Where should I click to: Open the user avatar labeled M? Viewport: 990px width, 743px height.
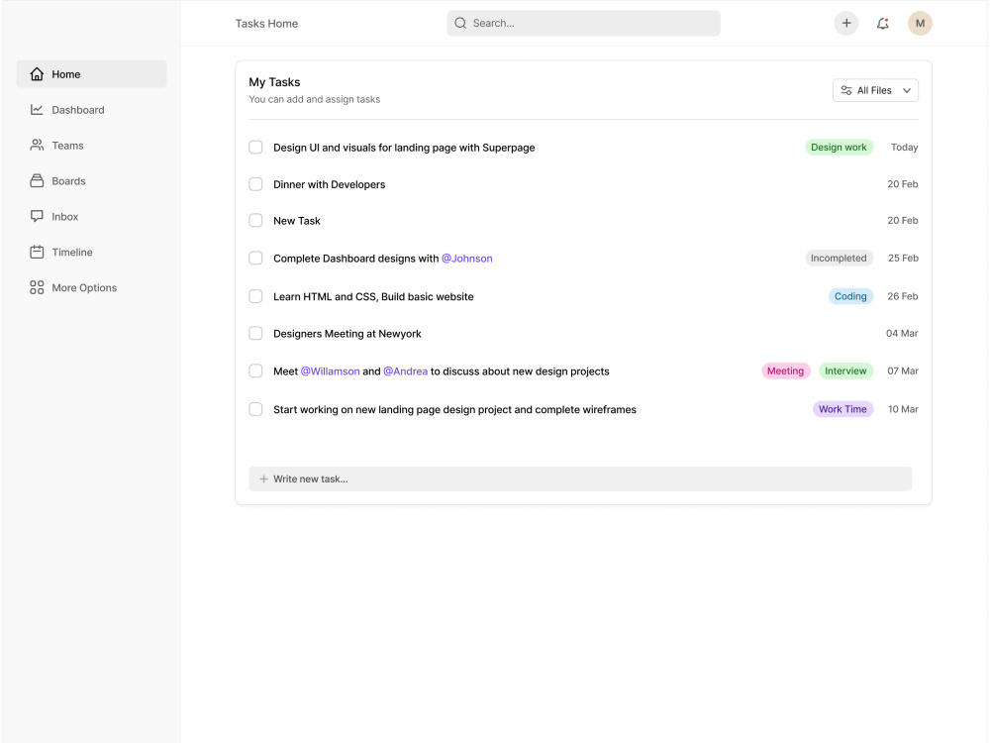pos(920,24)
